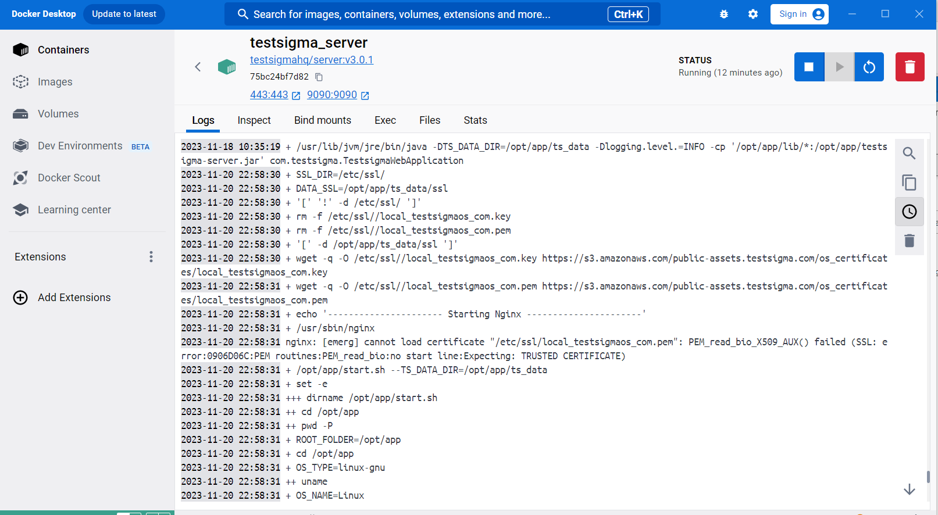This screenshot has height=515, width=938.
Task: Click the 'Starting Nginx' echo log line
Action: point(413,314)
